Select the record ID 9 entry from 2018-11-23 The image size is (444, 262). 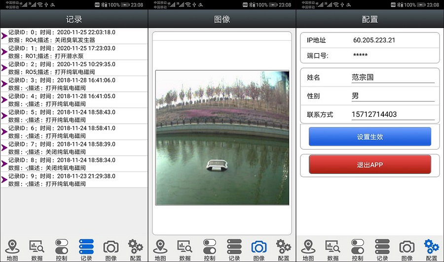(x=74, y=180)
